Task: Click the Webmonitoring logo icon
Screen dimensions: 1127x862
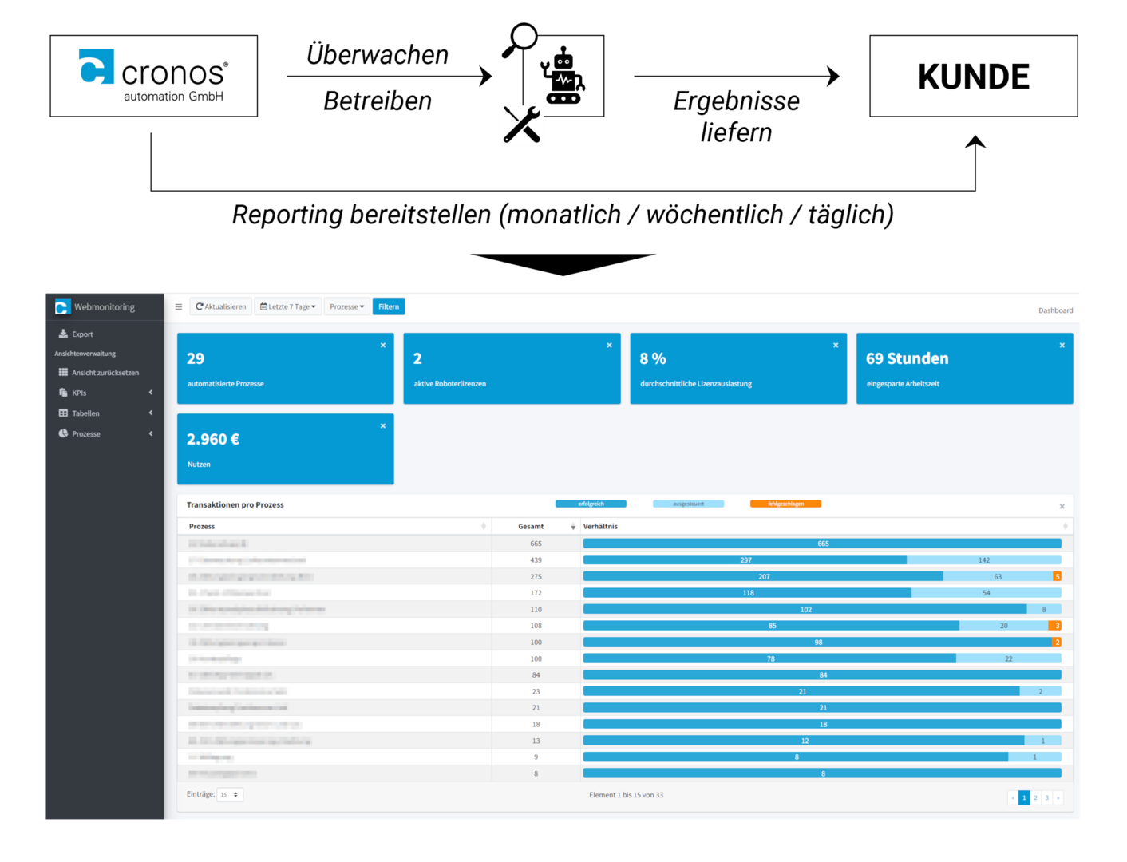Action: click(x=62, y=307)
